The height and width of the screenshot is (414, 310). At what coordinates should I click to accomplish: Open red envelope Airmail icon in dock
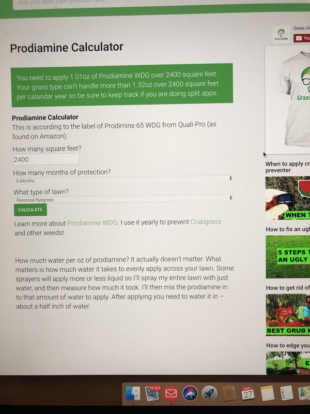171,394
